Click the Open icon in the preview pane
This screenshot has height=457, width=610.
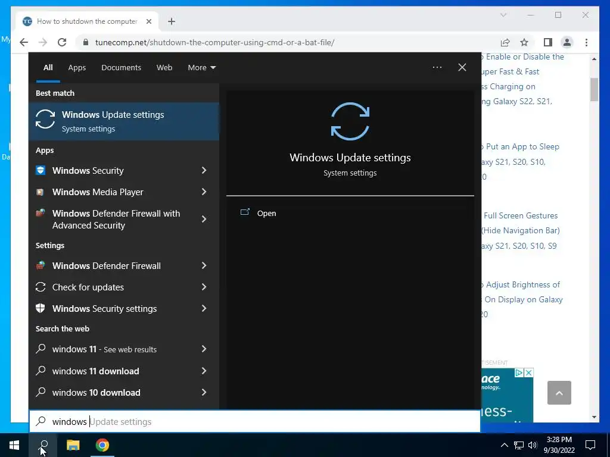point(245,212)
